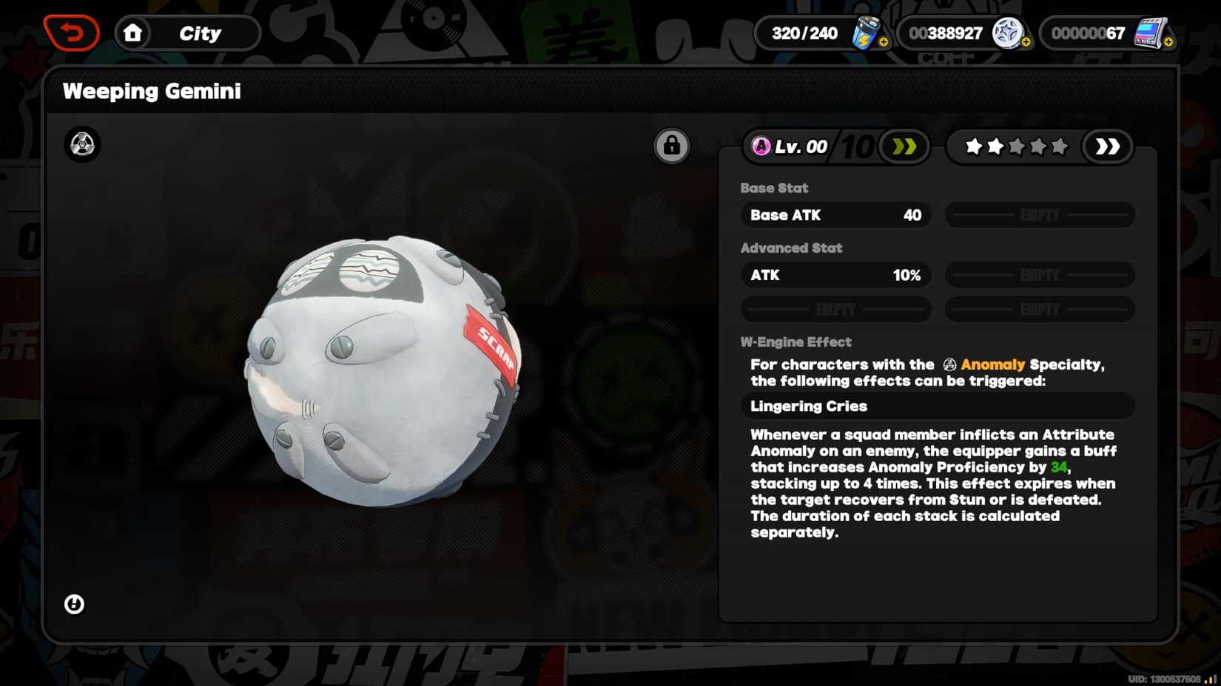Click the orange Anomaly specialty link
The image size is (1221, 686).
pos(992,364)
